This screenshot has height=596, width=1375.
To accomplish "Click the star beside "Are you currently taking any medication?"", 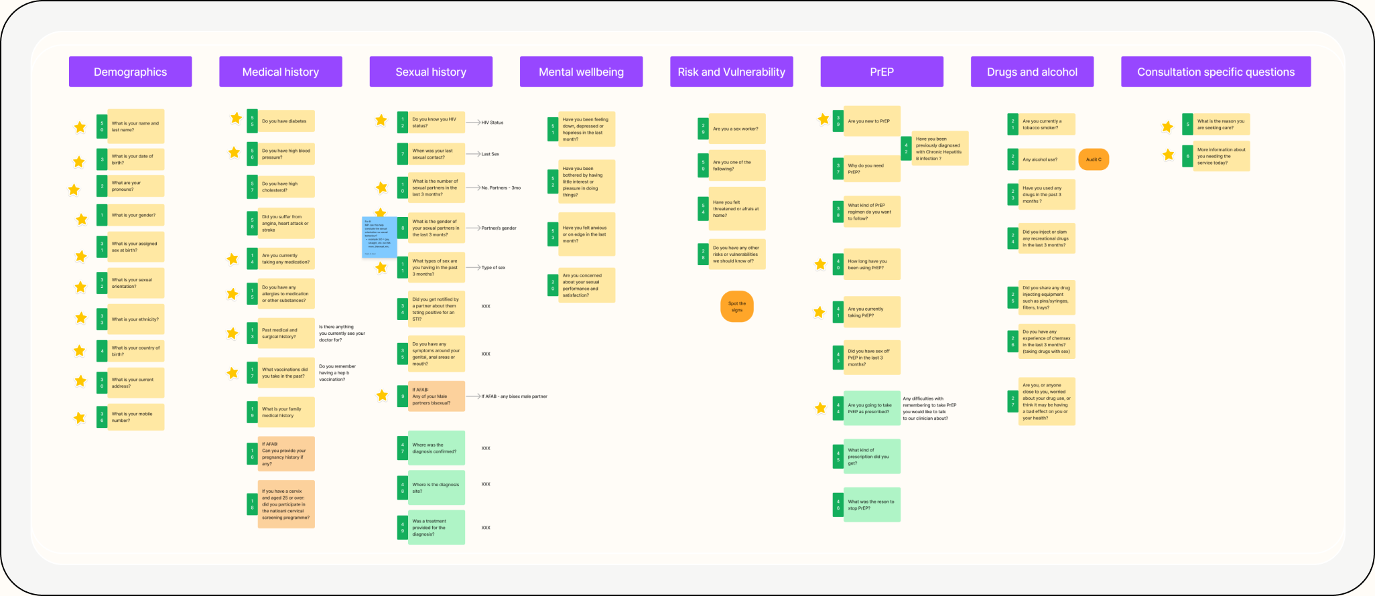I will (233, 258).
